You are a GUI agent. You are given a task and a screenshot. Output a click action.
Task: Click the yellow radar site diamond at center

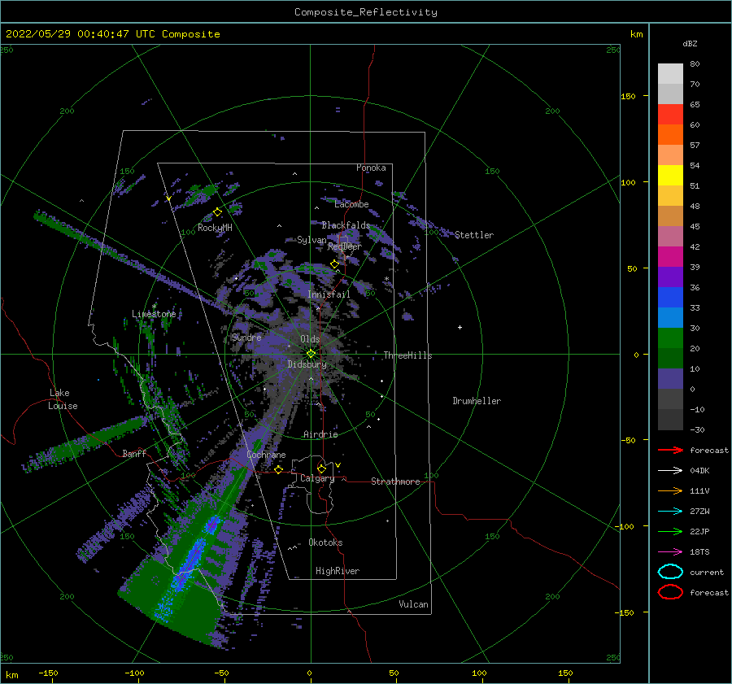tap(311, 354)
